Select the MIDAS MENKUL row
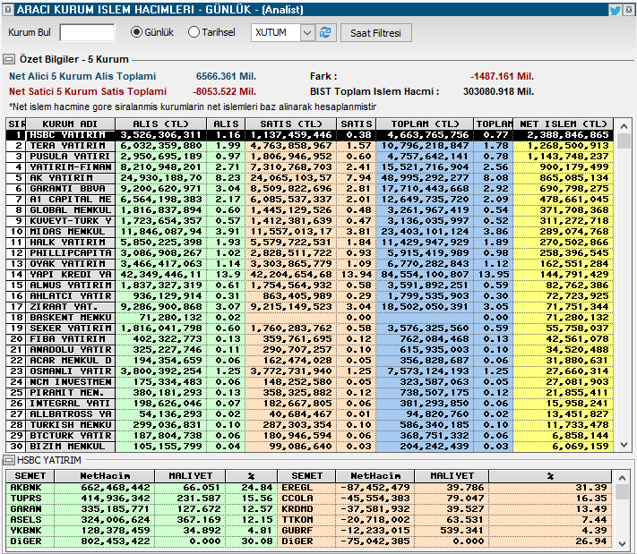The image size is (637, 554). (x=310, y=232)
